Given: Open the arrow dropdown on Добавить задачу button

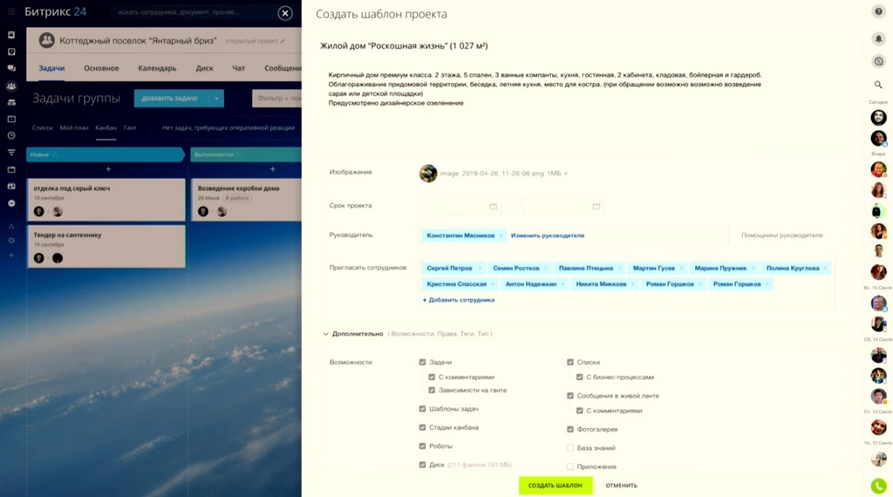Looking at the screenshot, I should click(x=216, y=99).
